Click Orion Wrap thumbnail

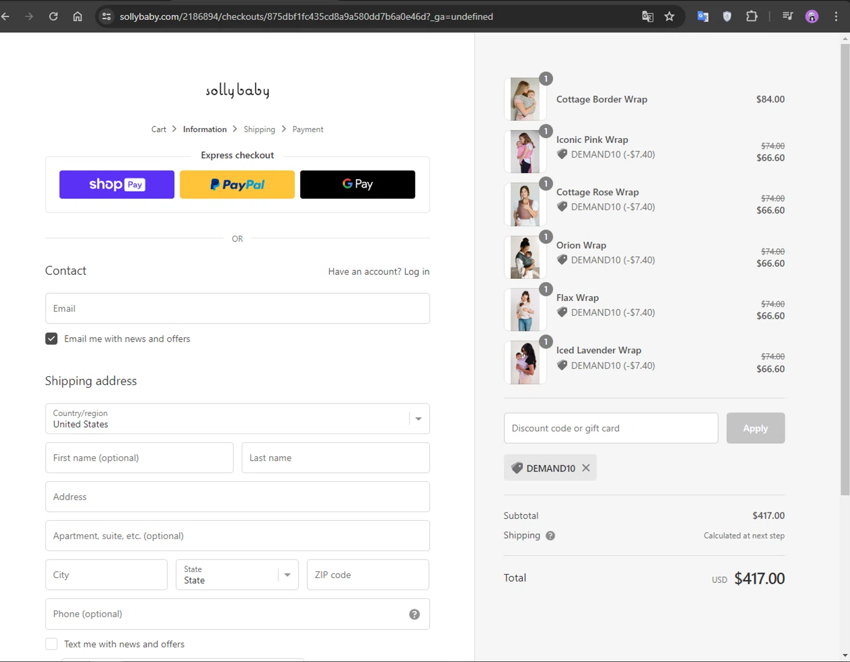[525, 257]
